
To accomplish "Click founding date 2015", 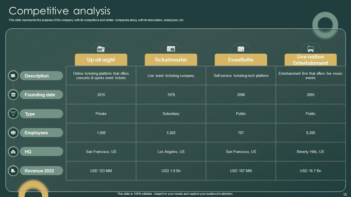I will point(101,95).
